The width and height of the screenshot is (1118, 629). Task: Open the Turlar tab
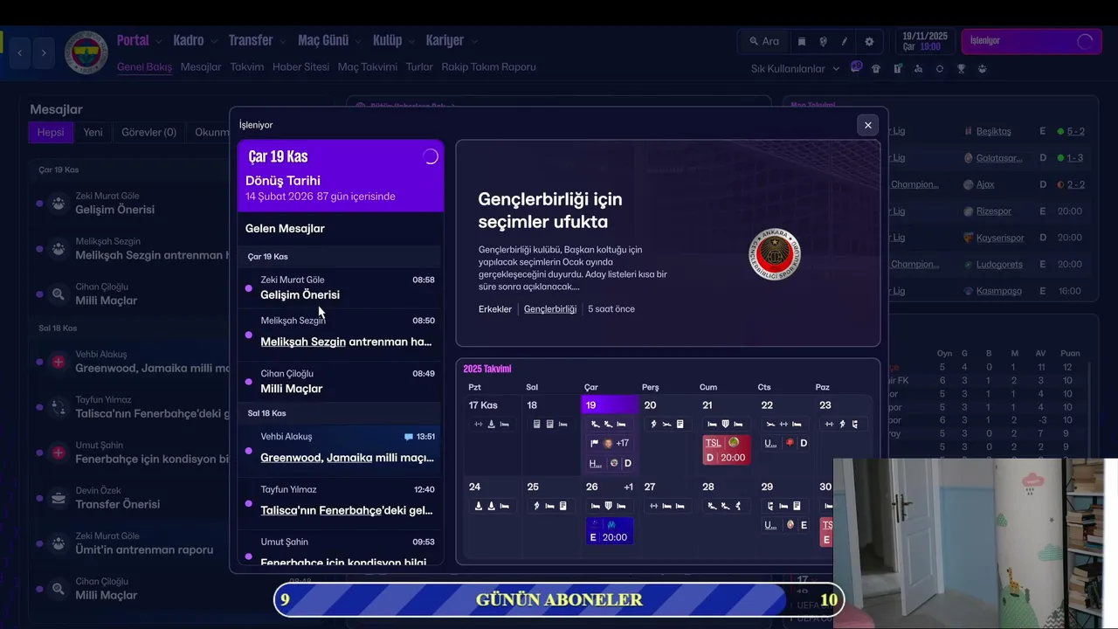[419, 67]
